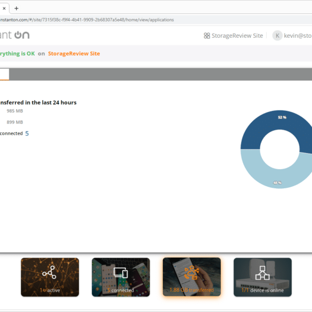The height and width of the screenshot is (312, 312).
Task: Click transferred in last 24 hours heading
Action: 38,102
